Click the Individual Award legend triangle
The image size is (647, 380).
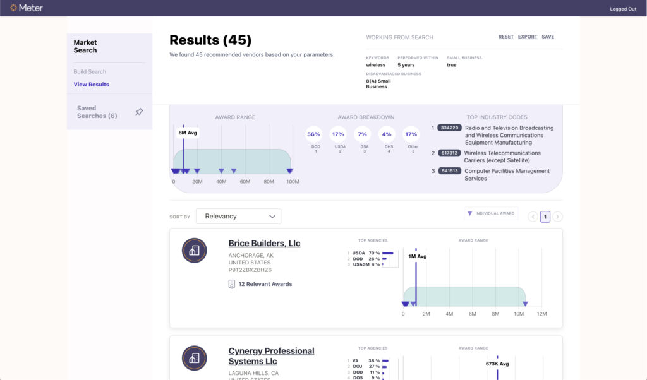pos(469,213)
